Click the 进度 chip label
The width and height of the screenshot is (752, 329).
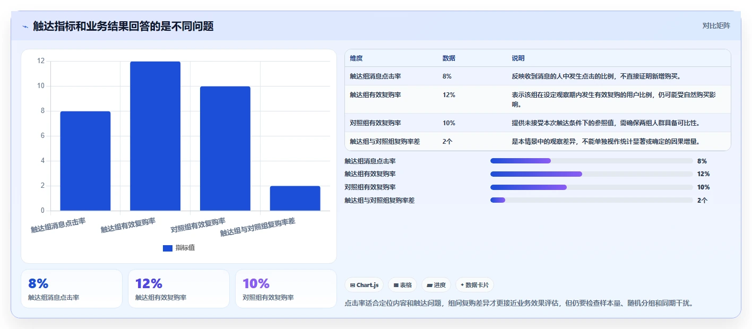440,285
